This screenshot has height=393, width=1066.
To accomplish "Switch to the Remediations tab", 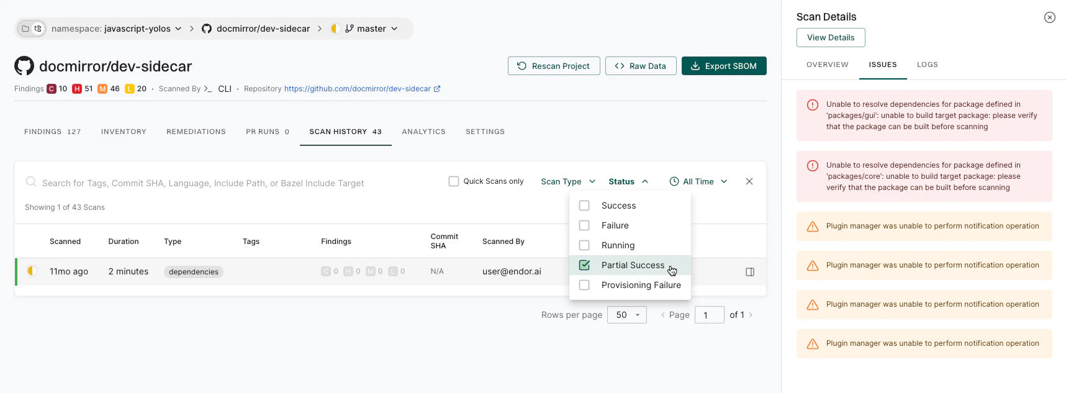I will click(x=196, y=132).
